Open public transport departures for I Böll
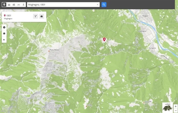 click(x=41, y=16)
